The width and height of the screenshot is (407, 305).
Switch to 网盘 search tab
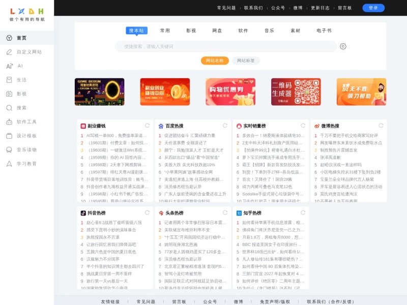(217, 30)
